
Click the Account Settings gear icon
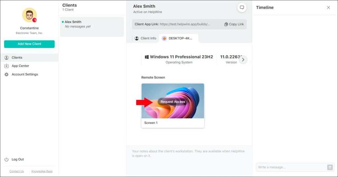coord(6,74)
